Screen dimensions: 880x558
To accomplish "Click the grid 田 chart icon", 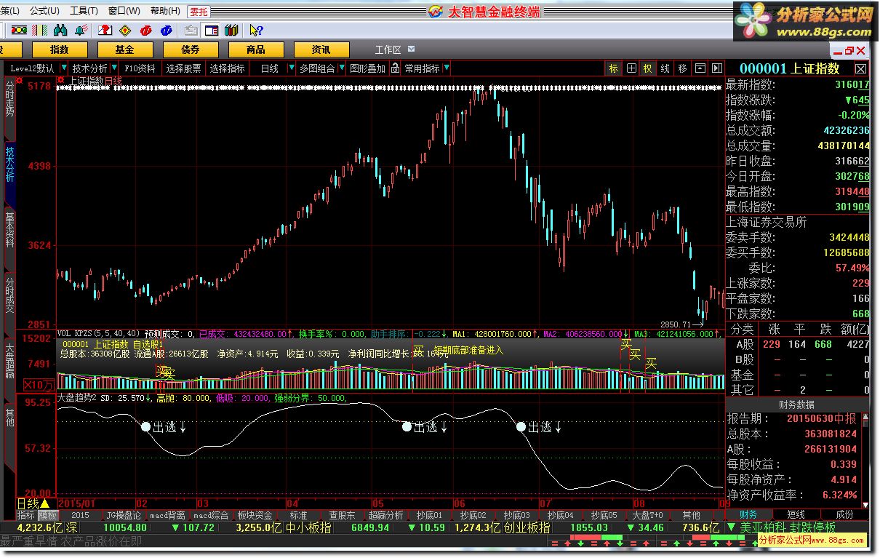I will [x=631, y=68].
